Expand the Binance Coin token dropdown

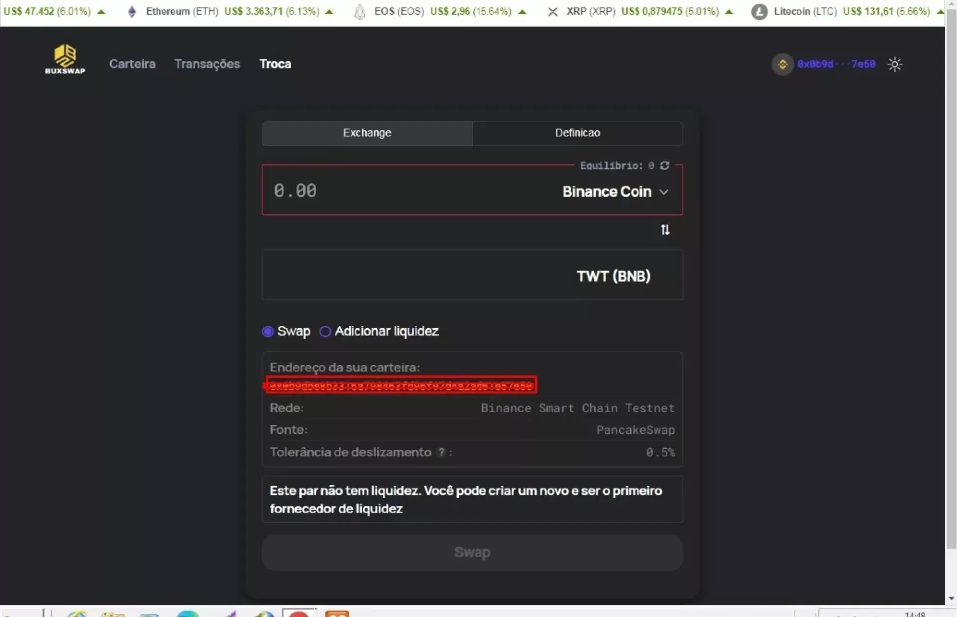(x=615, y=192)
